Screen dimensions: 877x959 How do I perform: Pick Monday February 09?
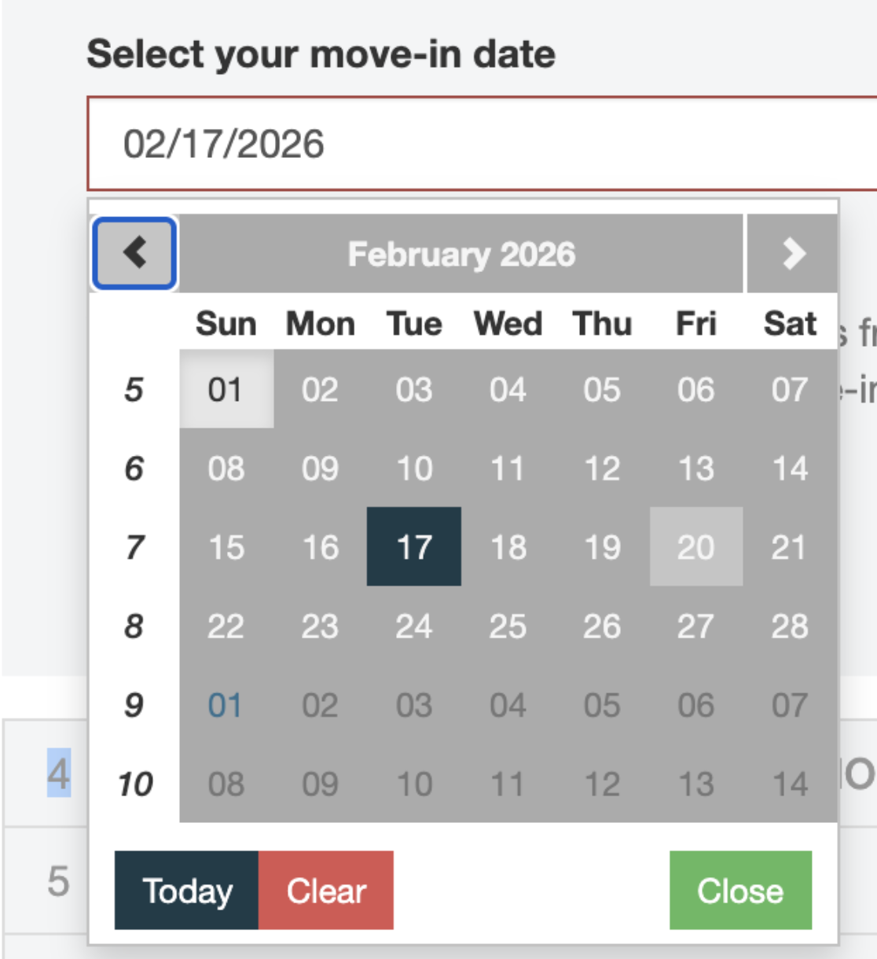click(320, 468)
